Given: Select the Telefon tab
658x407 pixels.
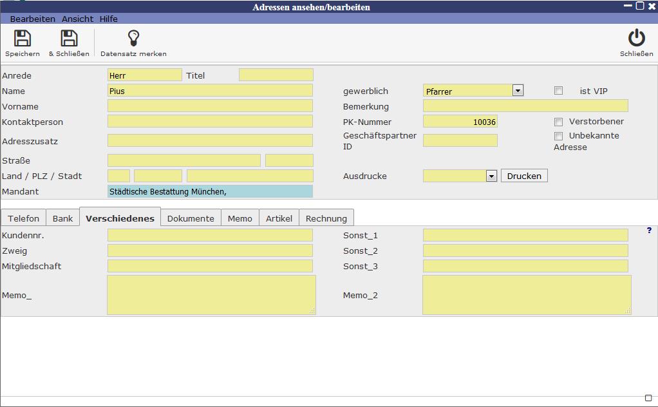Looking at the screenshot, I should click(24, 218).
